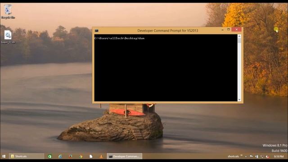Launch VLC media player from taskbar

[x=101, y=157]
